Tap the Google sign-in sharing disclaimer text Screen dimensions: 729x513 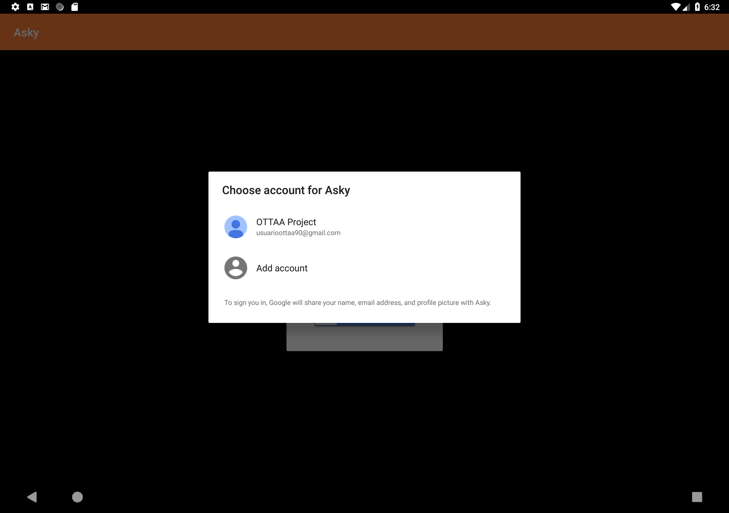[357, 303]
